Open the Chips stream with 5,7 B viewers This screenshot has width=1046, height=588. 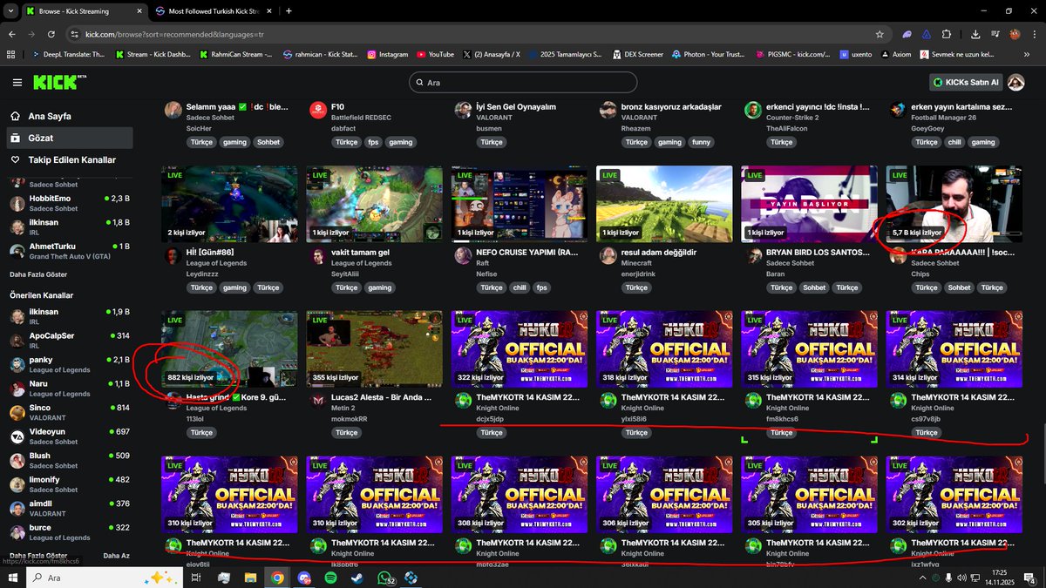pos(954,204)
